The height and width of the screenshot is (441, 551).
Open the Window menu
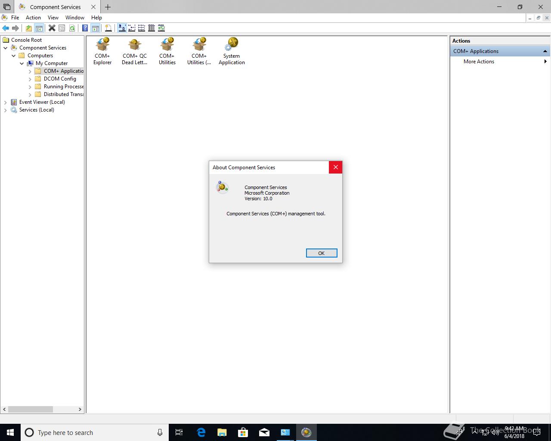75,18
